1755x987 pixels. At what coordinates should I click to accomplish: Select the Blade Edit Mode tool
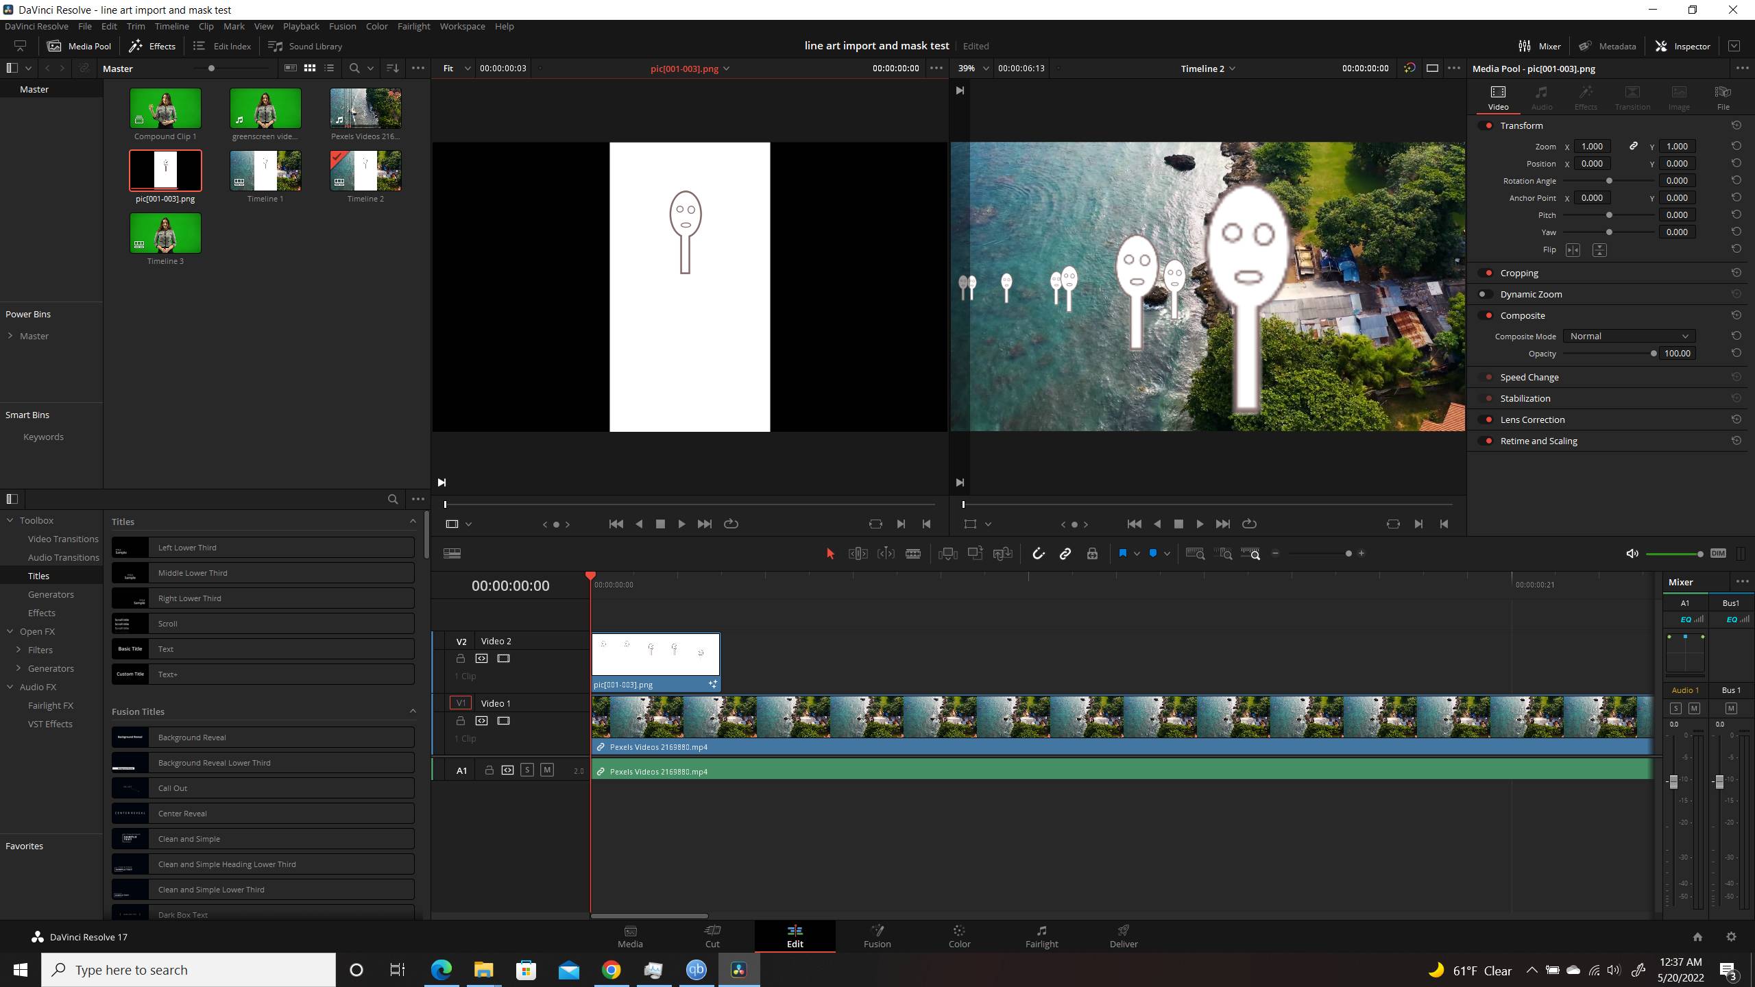(x=913, y=554)
